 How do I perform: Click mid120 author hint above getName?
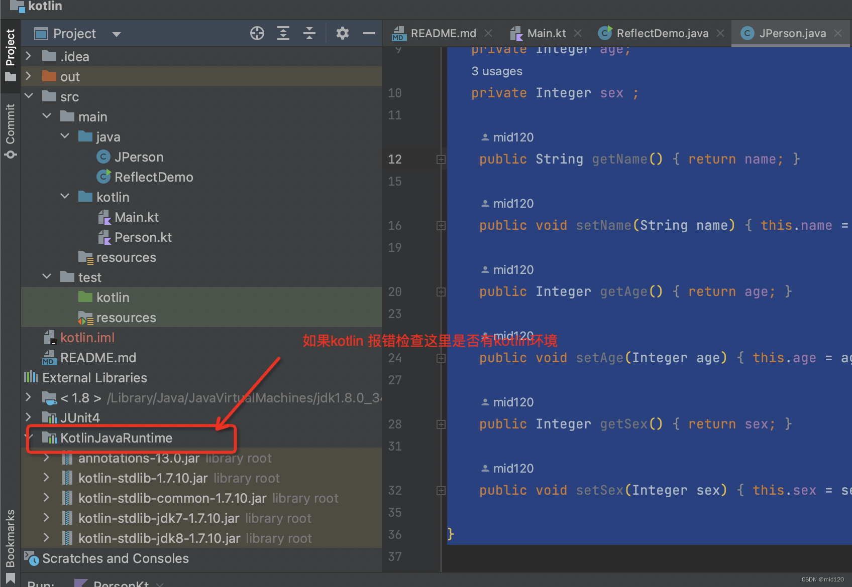(x=507, y=137)
